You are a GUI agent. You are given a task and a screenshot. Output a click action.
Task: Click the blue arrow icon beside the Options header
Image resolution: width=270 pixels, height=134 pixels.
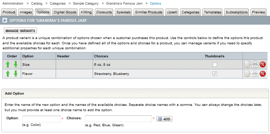click(x=5, y=21)
